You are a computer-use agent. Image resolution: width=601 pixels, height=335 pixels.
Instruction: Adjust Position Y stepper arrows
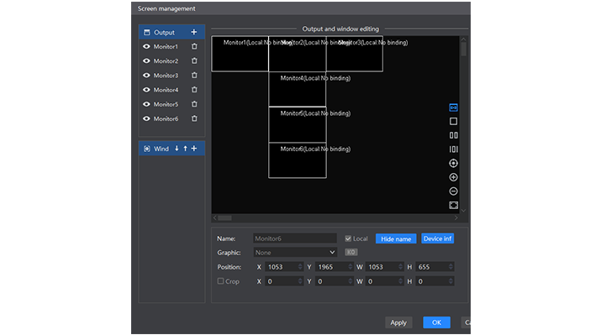click(x=351, y=267)
